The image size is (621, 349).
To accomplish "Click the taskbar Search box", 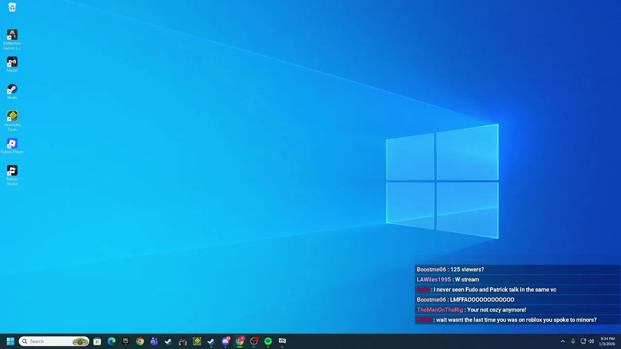I will tap(54, 341).
